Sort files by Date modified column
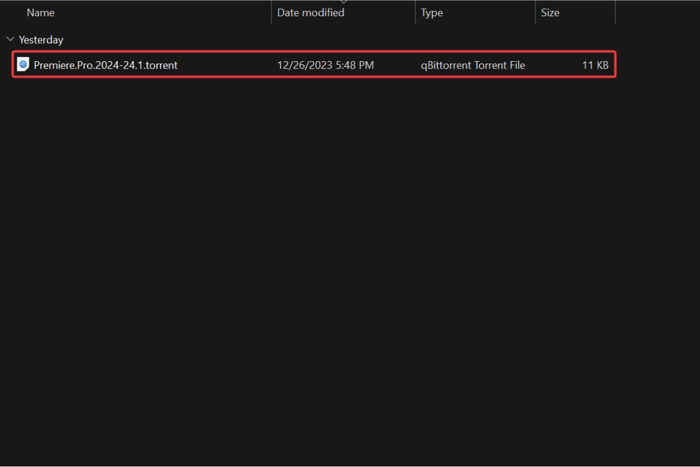Screen dimensions: 700x467 click(x=311, y=12)
